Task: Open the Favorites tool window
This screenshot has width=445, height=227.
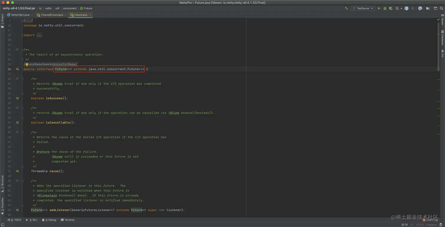Action: (x=2, y=206)
